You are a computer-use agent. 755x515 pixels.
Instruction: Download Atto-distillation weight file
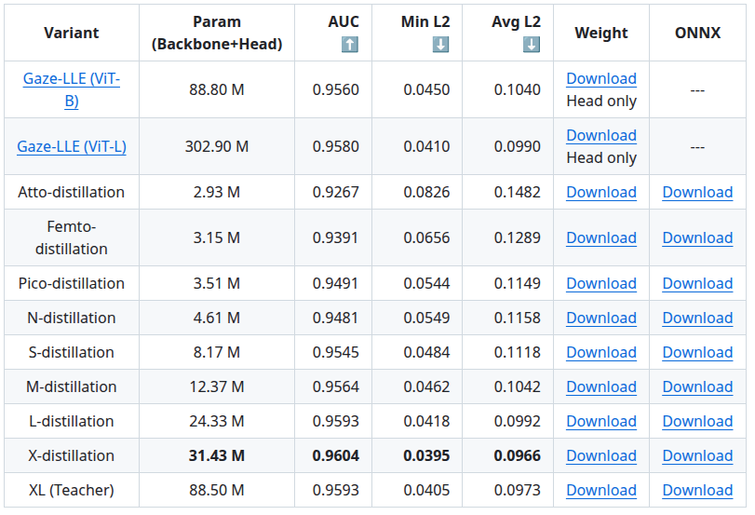(x=601, y=193)
